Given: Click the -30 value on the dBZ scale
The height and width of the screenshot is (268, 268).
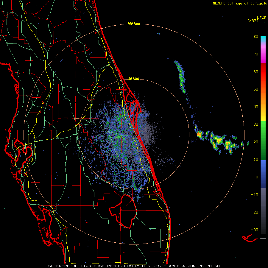Looking at the screenshot, I should pyautogui.click(x=255, y=230).
